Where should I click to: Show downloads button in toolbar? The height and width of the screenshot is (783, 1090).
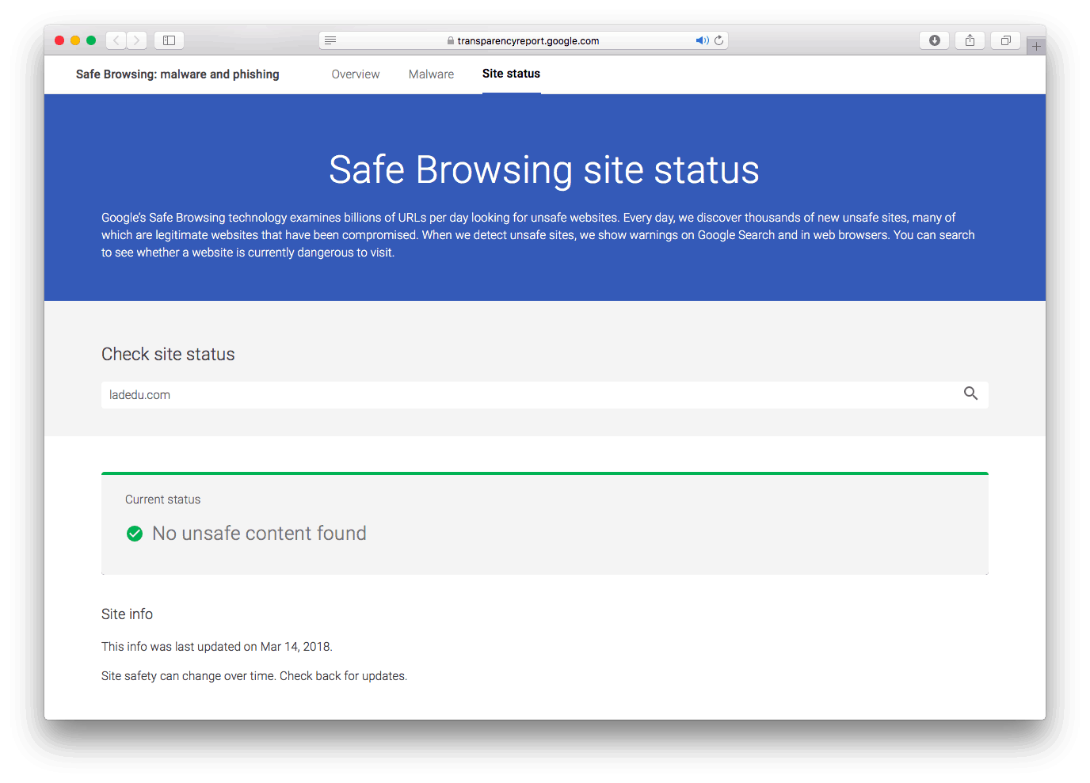click(x=935, y=40)
